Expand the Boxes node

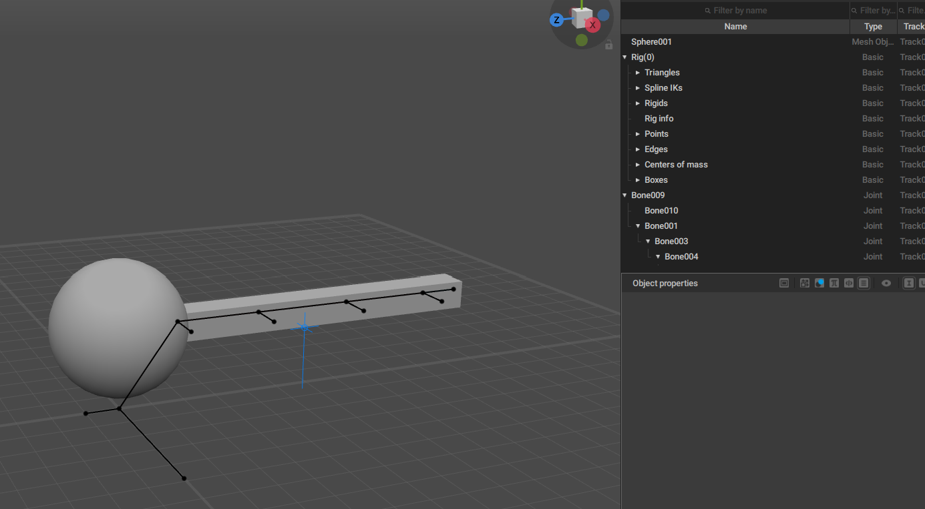(638, 180)
